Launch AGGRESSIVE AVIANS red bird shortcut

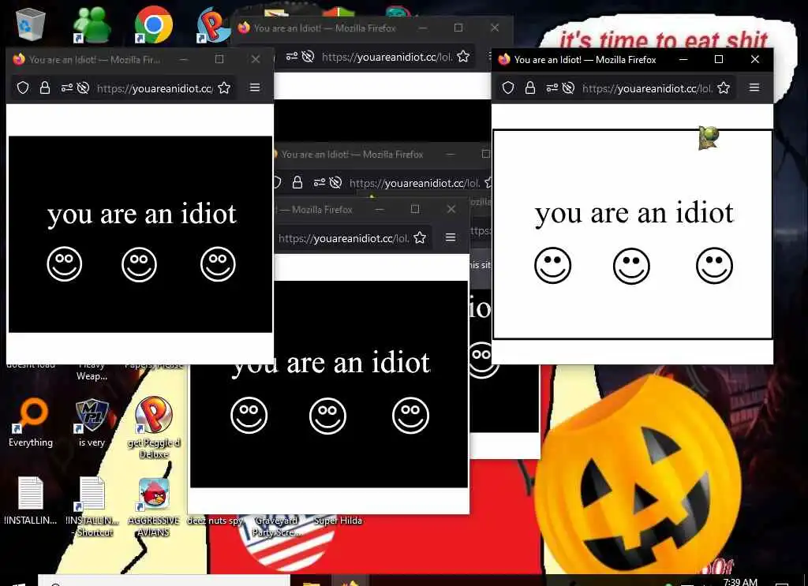point(154,506)
